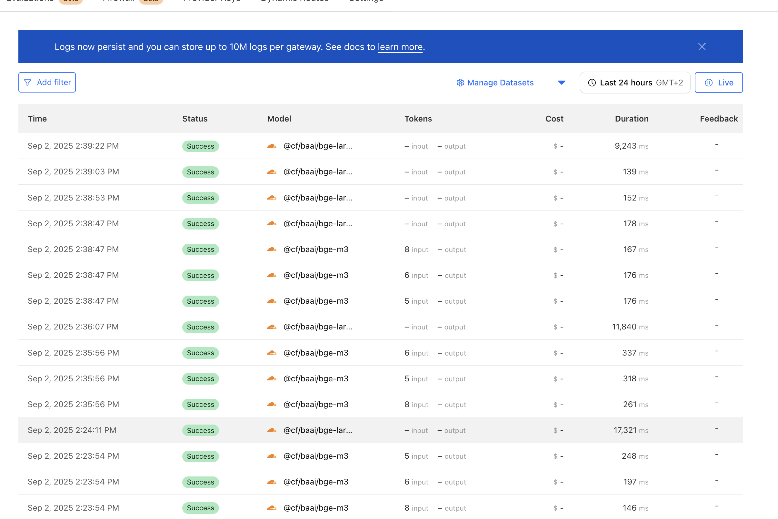
Task: Click the Success badge on 2:38:53 row
Action: (200, 198)
